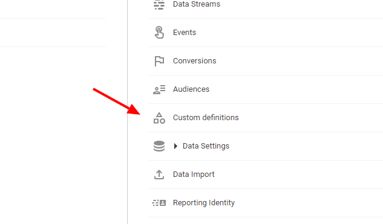Click the empty Custom definitions row area

click(311, 118)
